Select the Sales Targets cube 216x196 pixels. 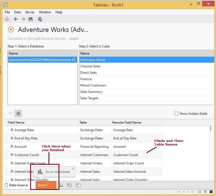(147, 98)
